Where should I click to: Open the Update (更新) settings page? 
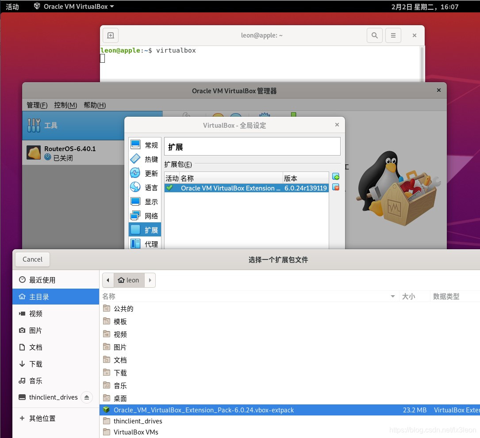(x=145, y=173)
